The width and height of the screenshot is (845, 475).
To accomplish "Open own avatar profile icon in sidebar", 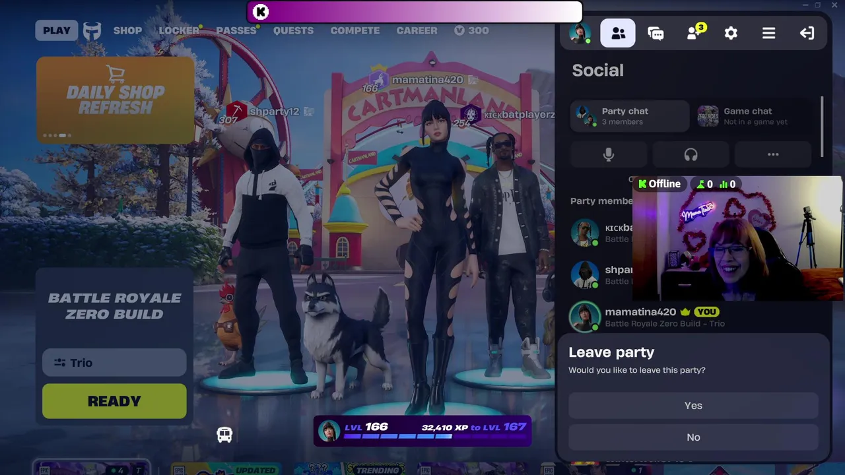I will pos(580,33).
